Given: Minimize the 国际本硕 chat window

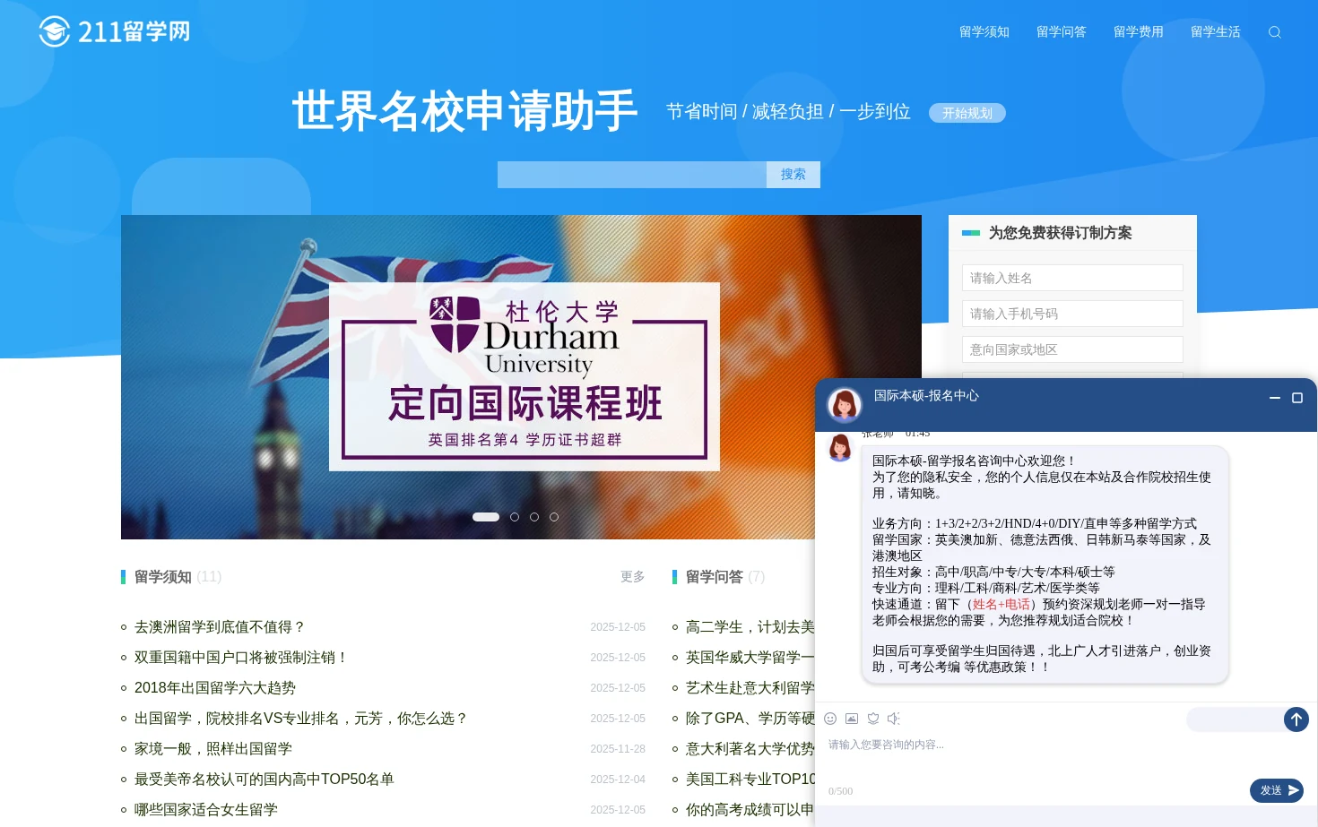Looking at the screenshot, I should pos(1274,398).
